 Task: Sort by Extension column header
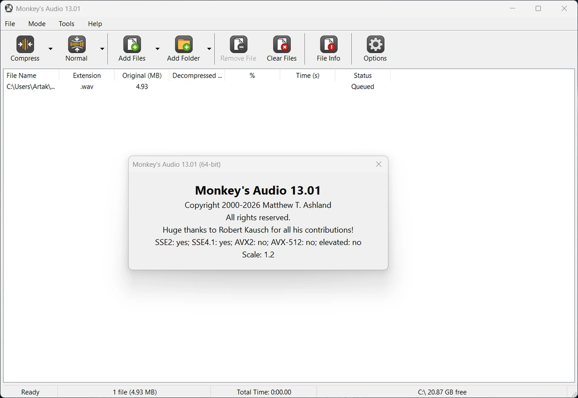[x=87, y=76]
